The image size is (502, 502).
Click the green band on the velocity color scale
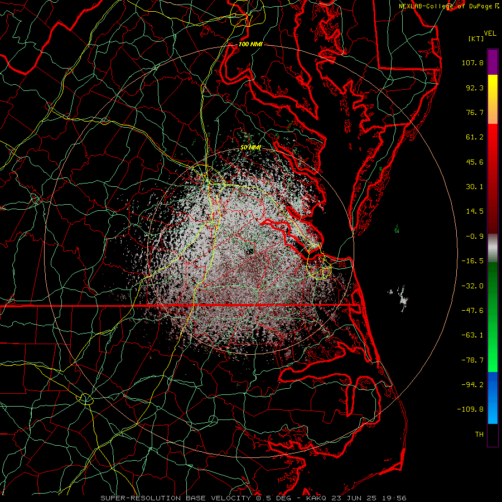point(493,317)
